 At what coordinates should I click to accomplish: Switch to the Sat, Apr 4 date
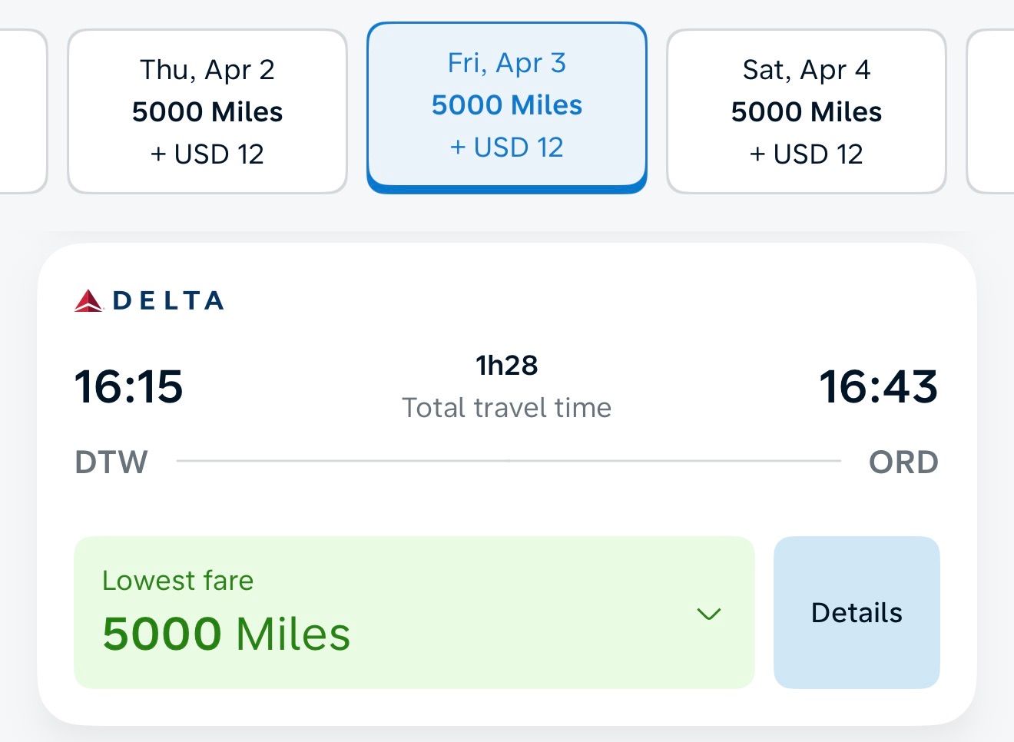[806, 111]
